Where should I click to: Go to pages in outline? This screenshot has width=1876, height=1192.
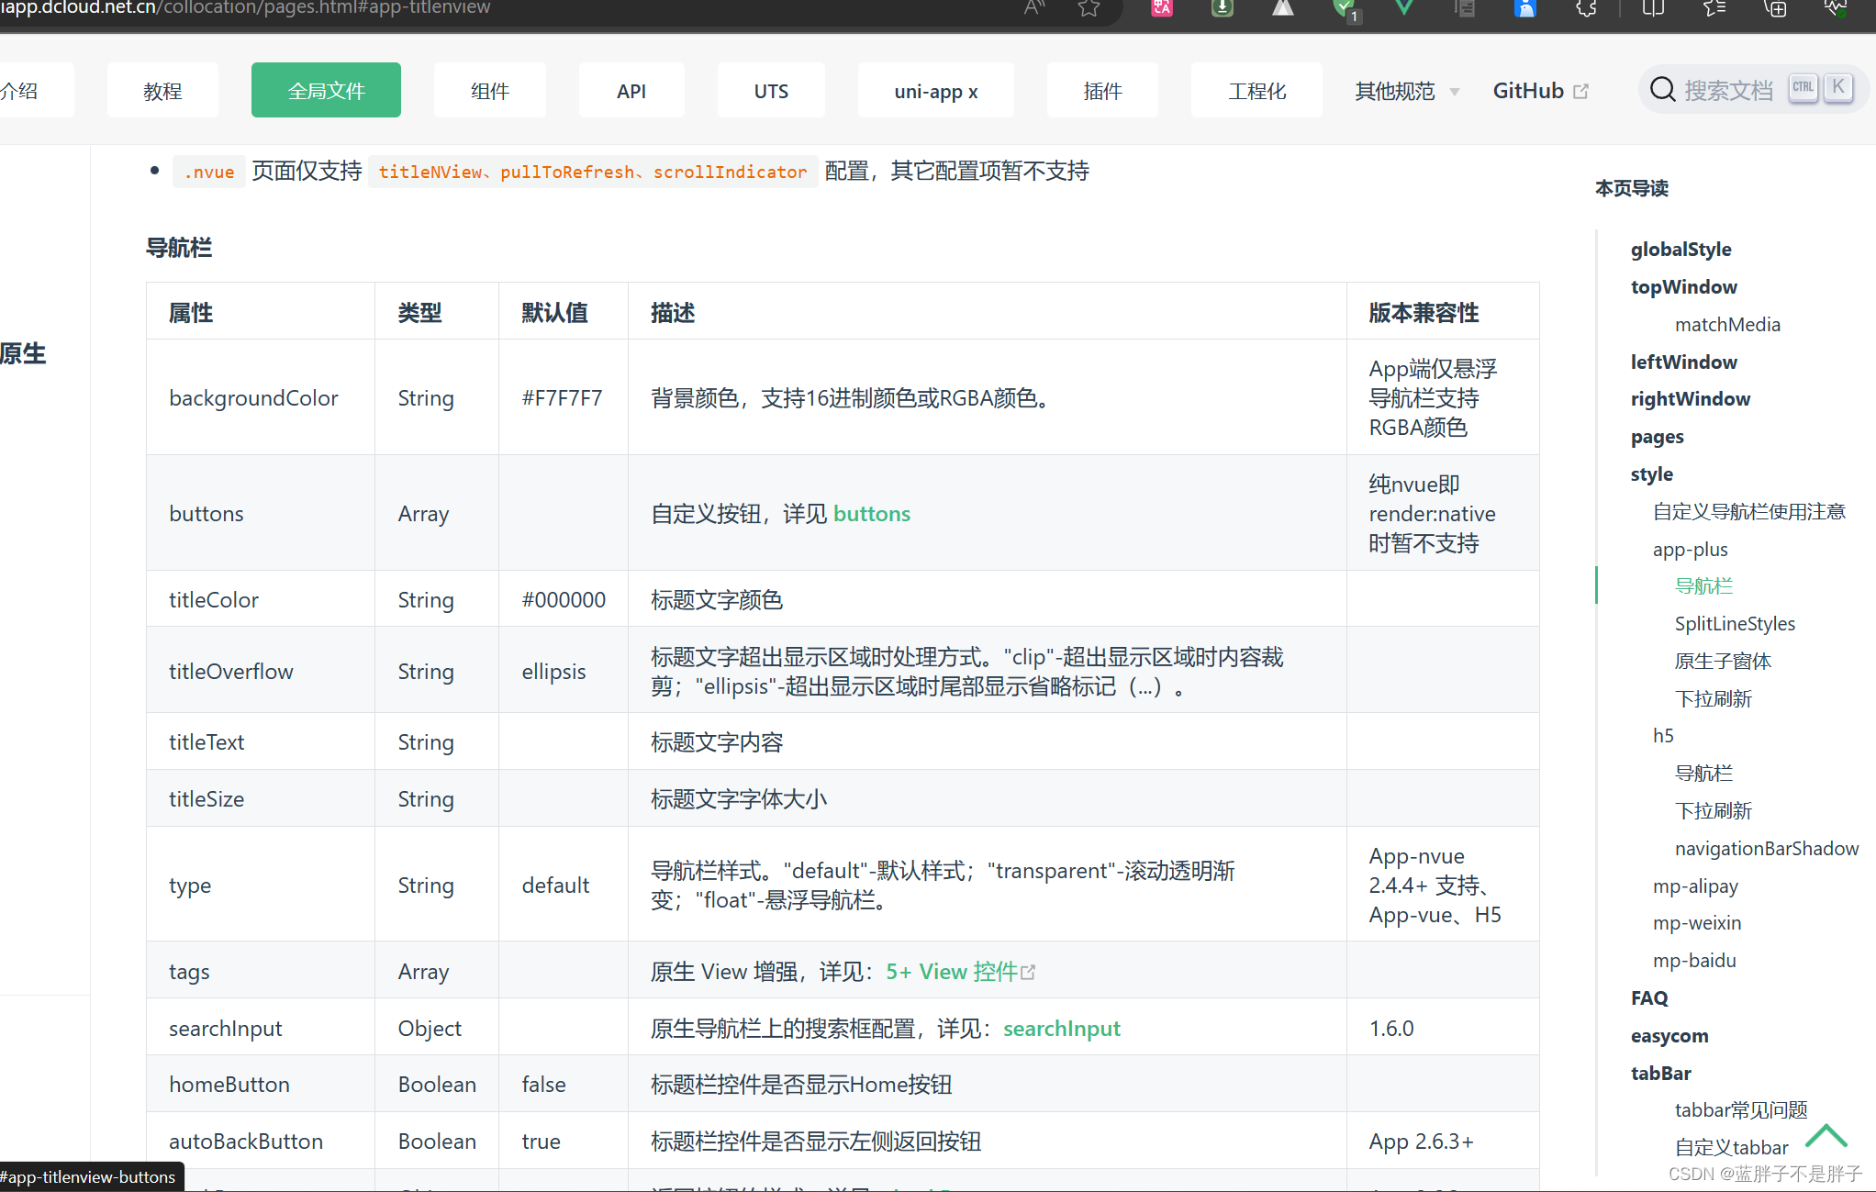click(x=1657, y=436)
